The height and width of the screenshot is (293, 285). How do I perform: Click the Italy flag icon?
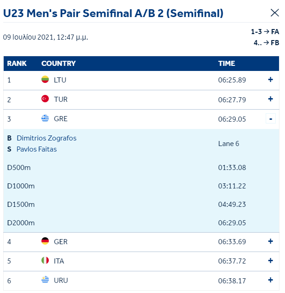point(45,260)
